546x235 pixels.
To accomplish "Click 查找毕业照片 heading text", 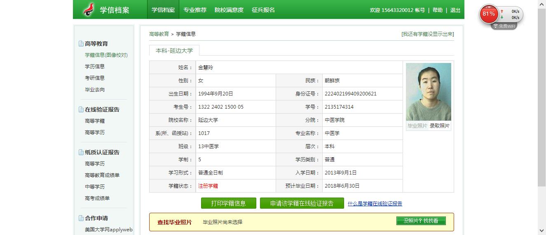I will coord(175,222).
